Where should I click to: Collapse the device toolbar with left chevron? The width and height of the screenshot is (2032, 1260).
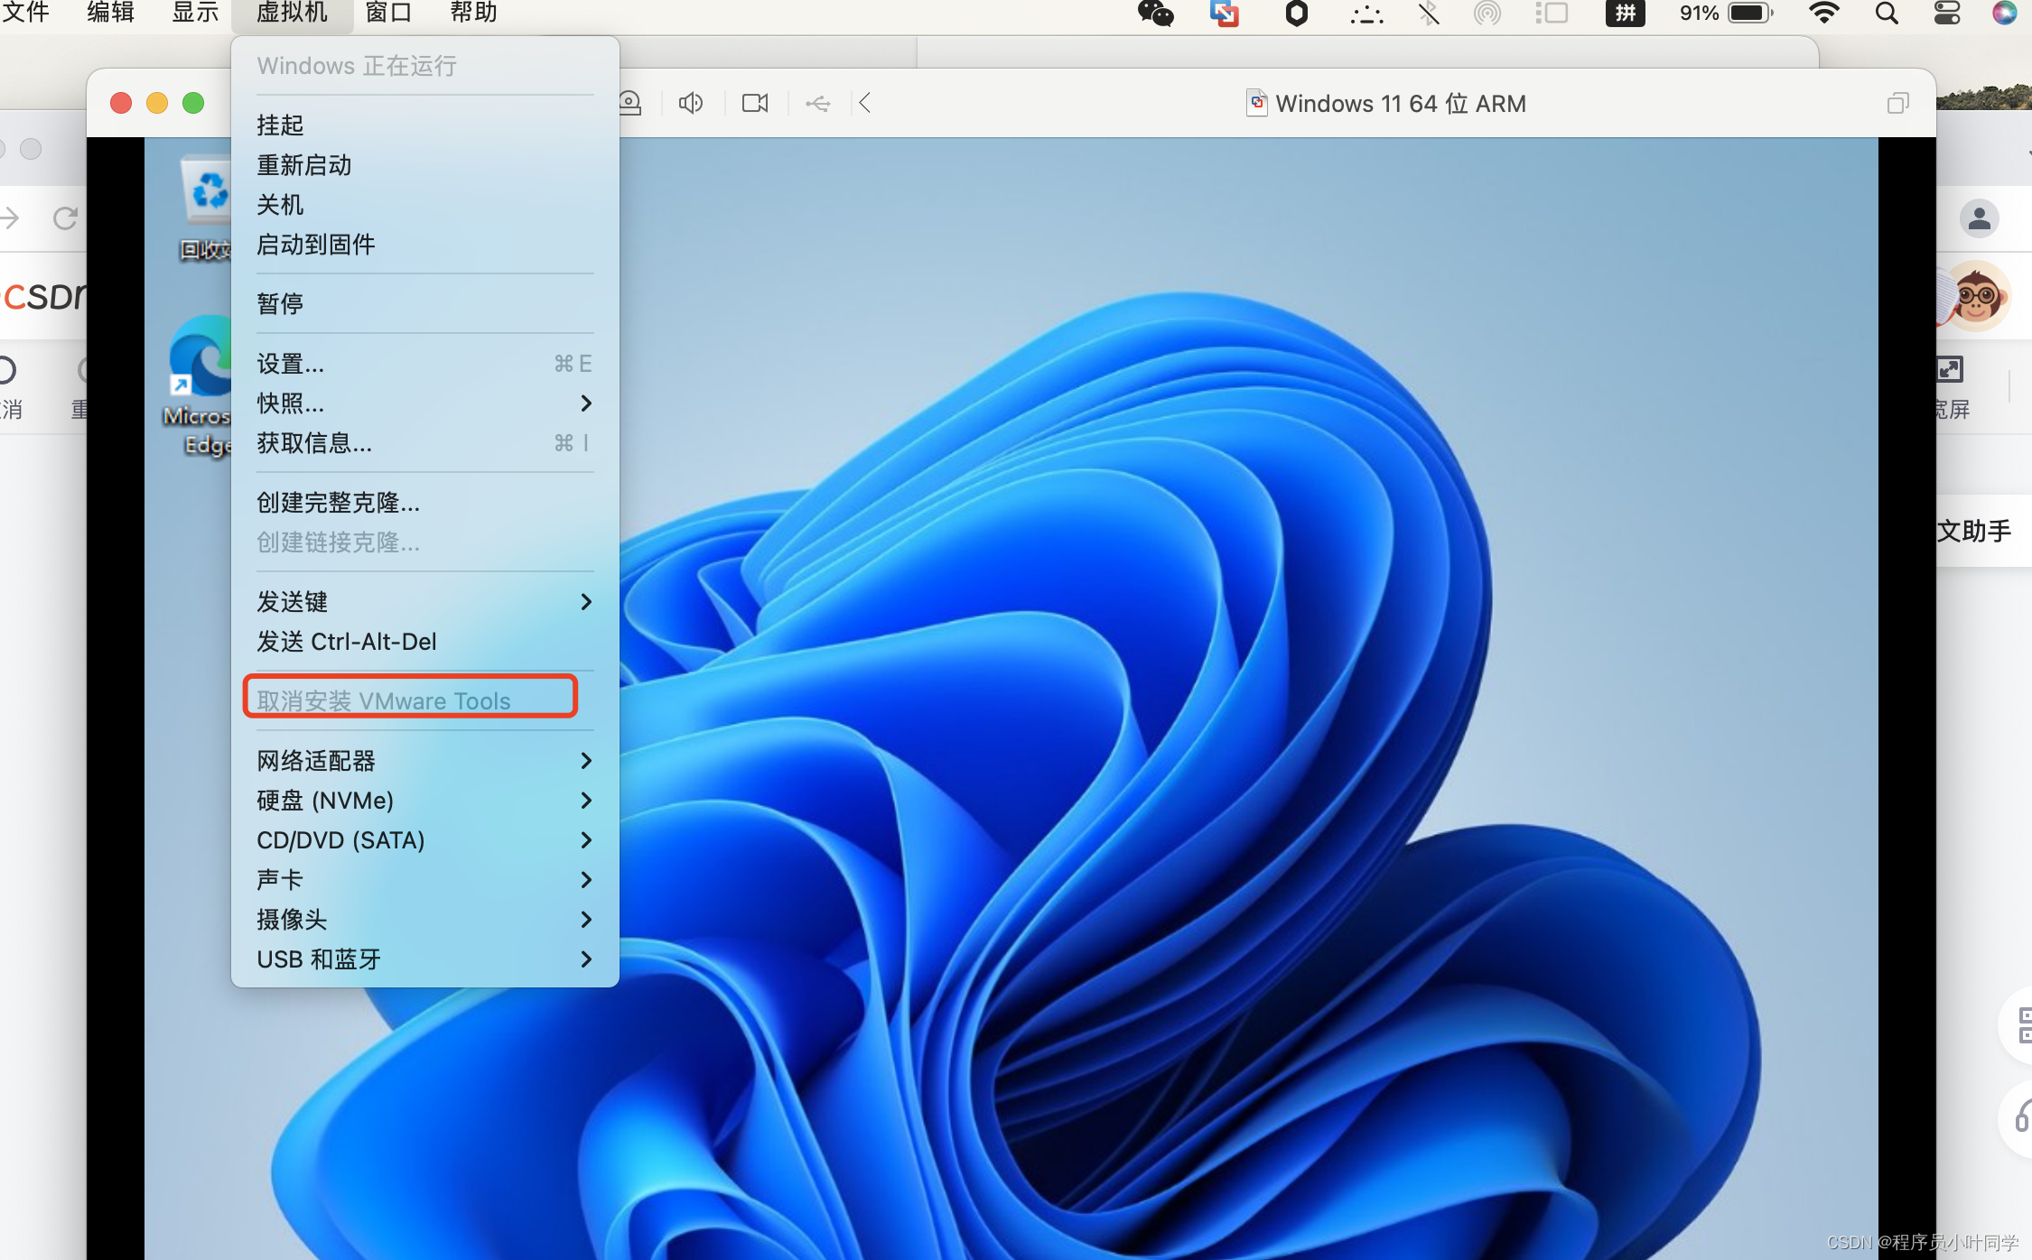[x=865, y=103]
